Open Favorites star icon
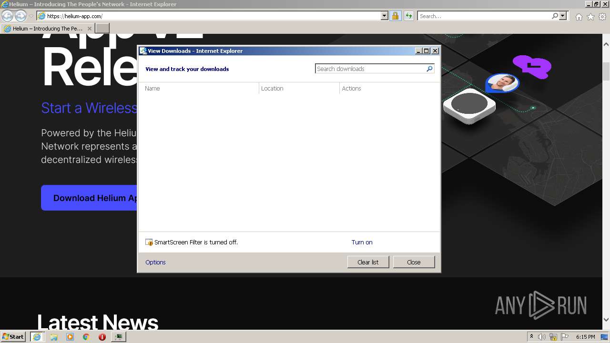 click(590, 17)
